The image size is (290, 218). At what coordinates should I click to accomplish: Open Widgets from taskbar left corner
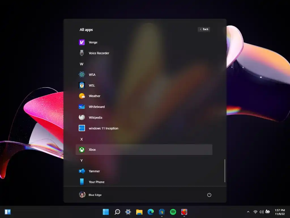[x=8, y=212]
